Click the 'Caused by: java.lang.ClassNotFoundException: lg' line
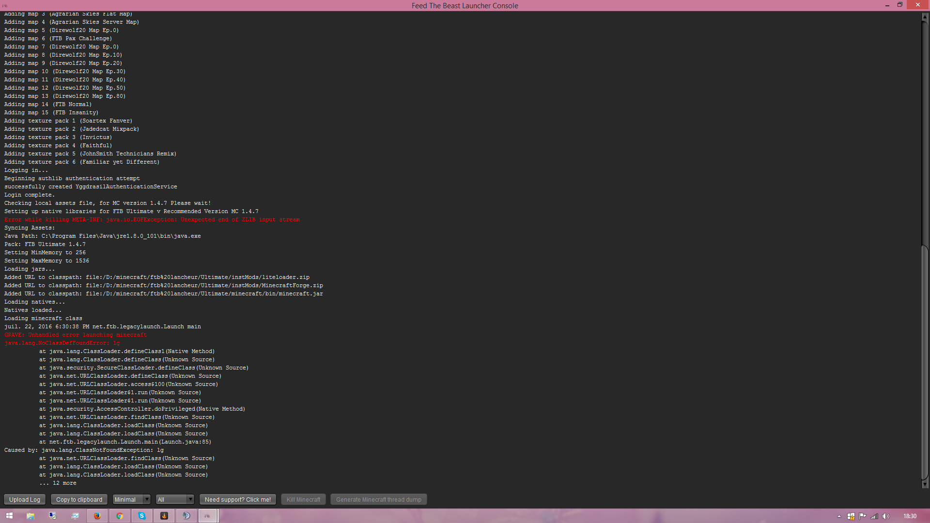This screenshot has height=523, width=930. coord(84,450)
